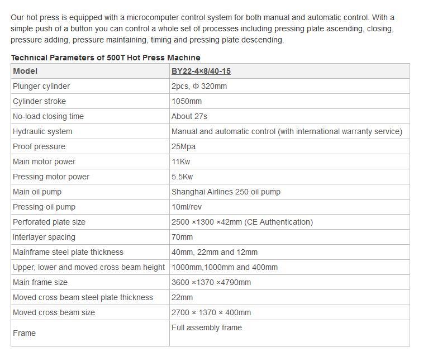Screen dimensions: 428x361
Task: Open the BY22-4×8/40-15 model link
Action: pyautogui.click(x=201, y=71)
